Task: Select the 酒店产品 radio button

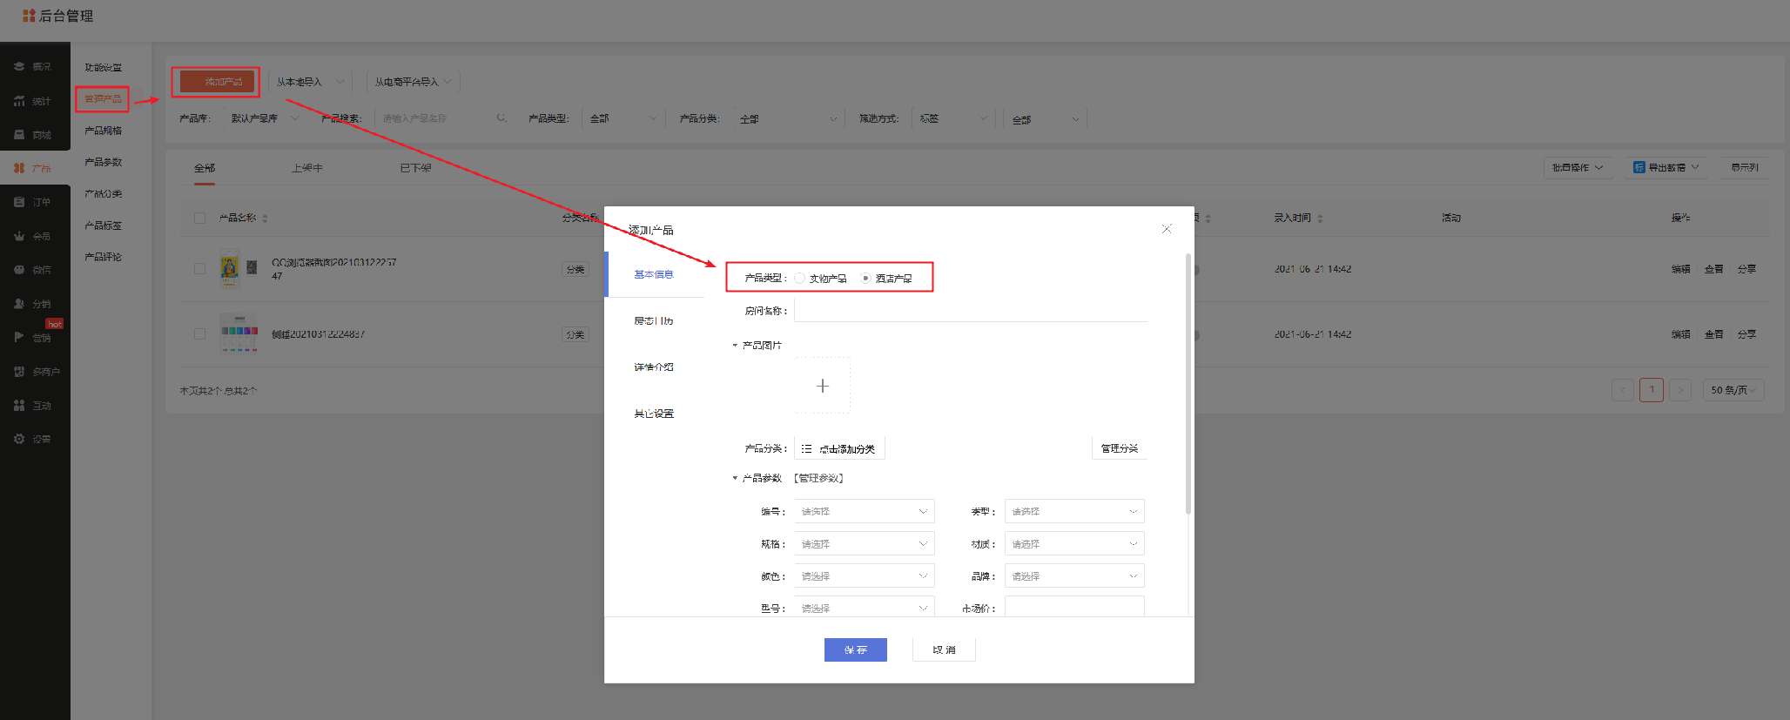Action: (865, 278)
